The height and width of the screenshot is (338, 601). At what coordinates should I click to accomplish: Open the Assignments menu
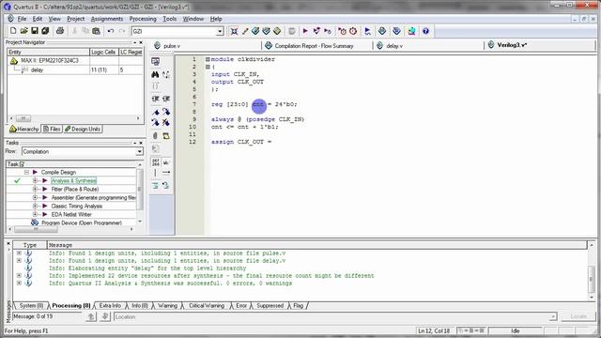107,19
